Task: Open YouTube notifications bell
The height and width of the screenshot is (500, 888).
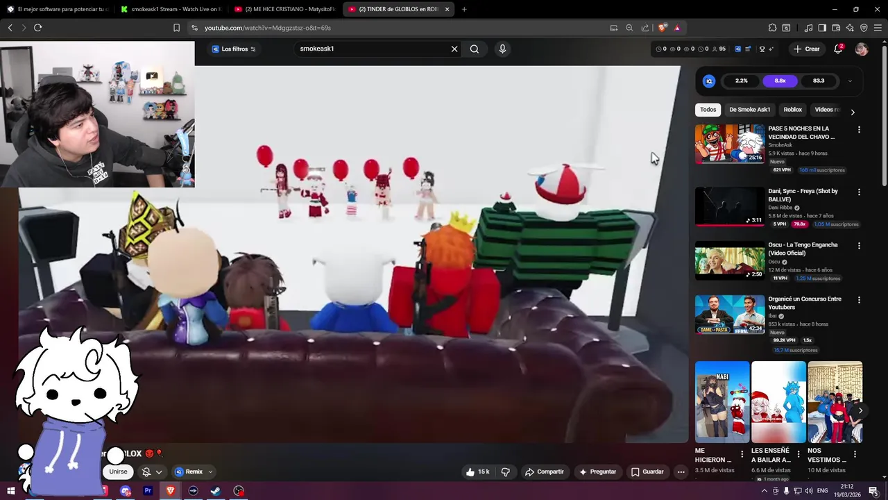Action: [x=838, y=49]
